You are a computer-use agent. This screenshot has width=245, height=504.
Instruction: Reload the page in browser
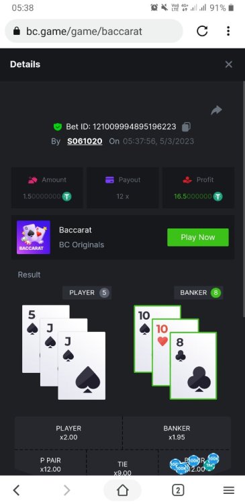point(202,31)
